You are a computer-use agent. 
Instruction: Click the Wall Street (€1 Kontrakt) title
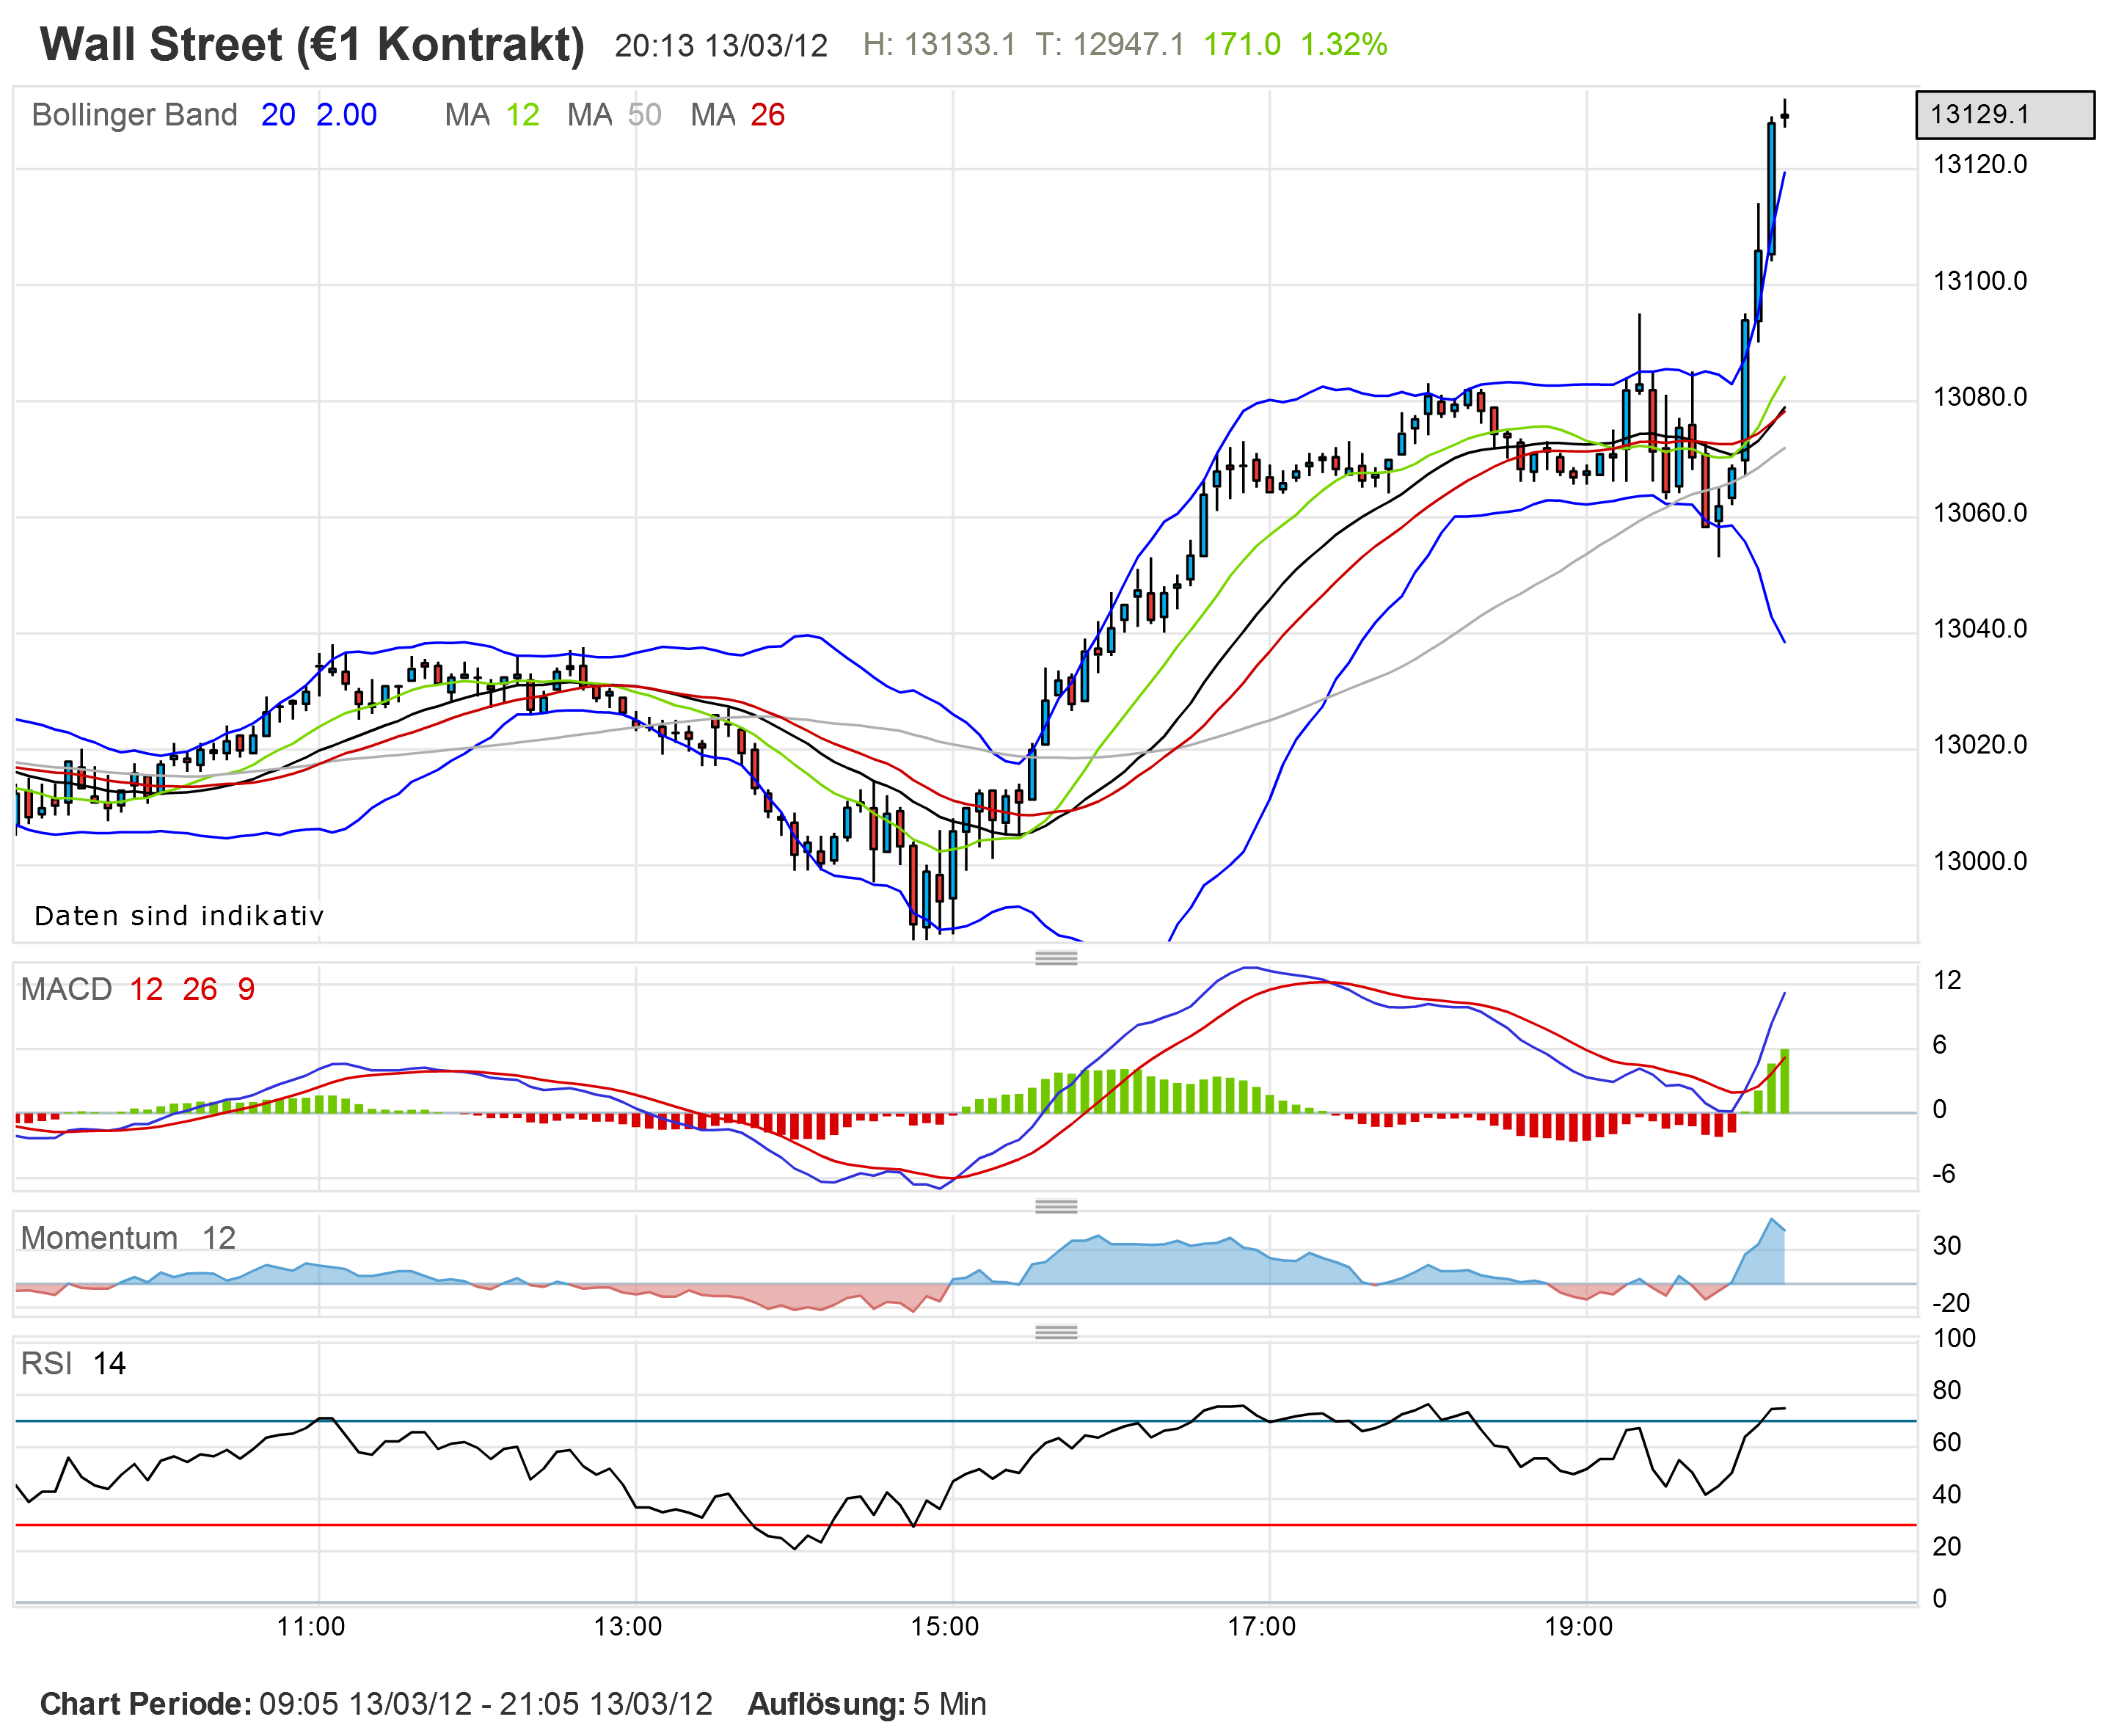pyautogui.click(x=312, y=45)
